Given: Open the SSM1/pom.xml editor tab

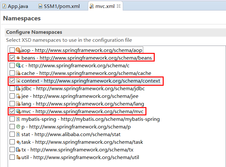Looking at the screenshot, I should coord(59,6).
